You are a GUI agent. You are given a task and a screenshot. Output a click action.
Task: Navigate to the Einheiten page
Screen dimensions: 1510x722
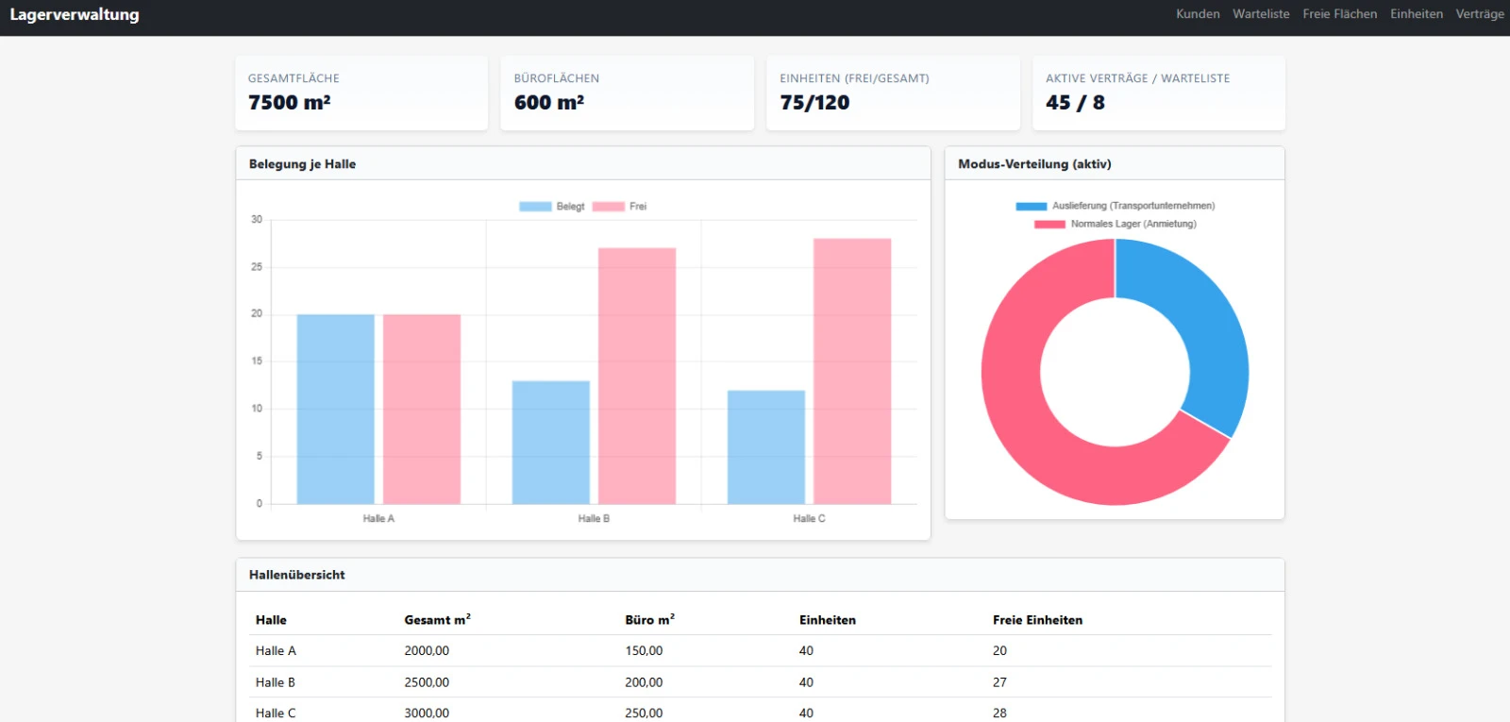[x=1416, y=14]
